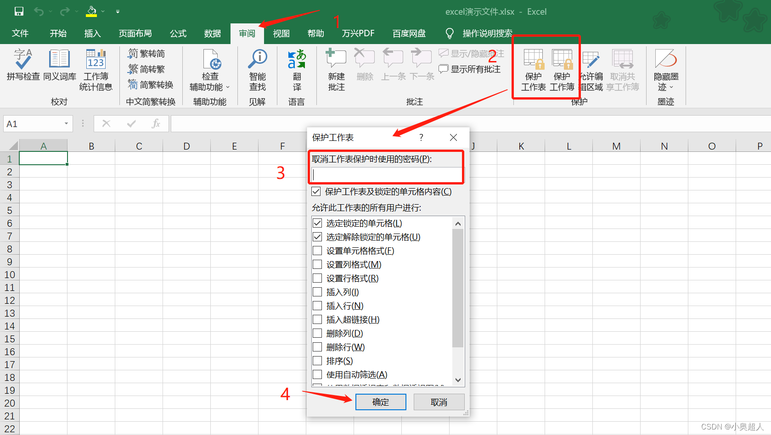Check 设置列格式 option
This screenshot has width=771, height=435.
click(x=317, y=265)
